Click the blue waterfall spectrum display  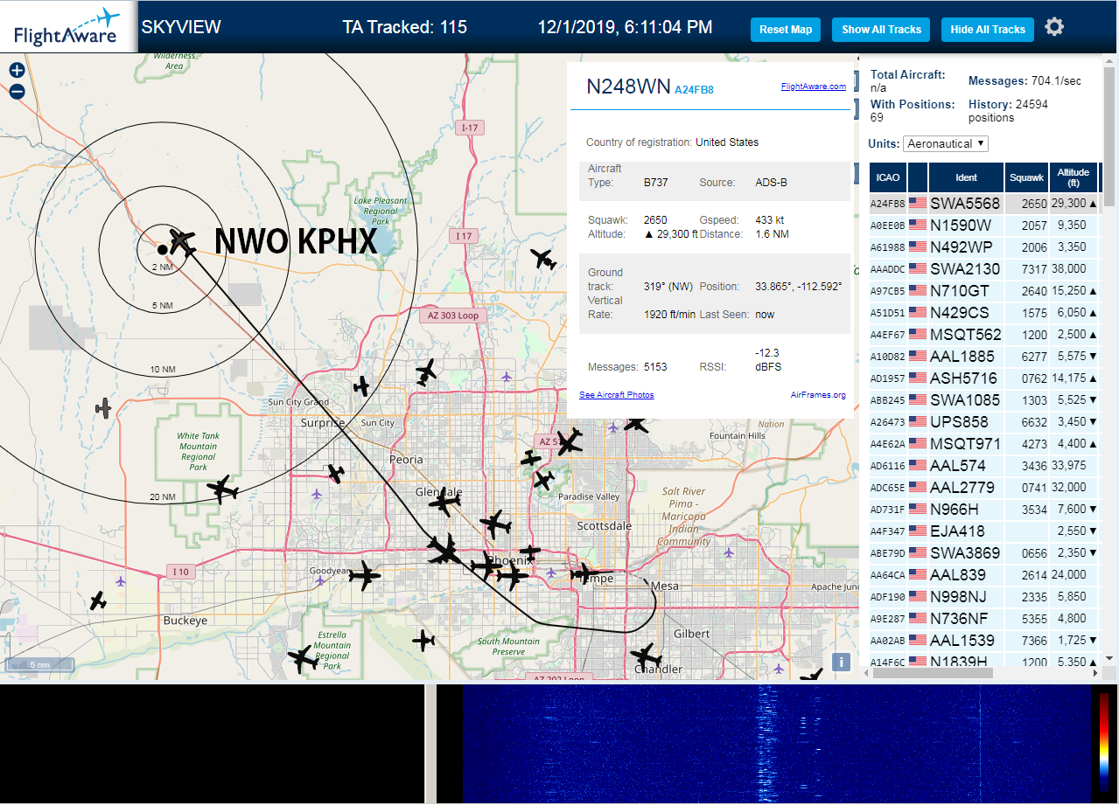click(x=777, y=743)
